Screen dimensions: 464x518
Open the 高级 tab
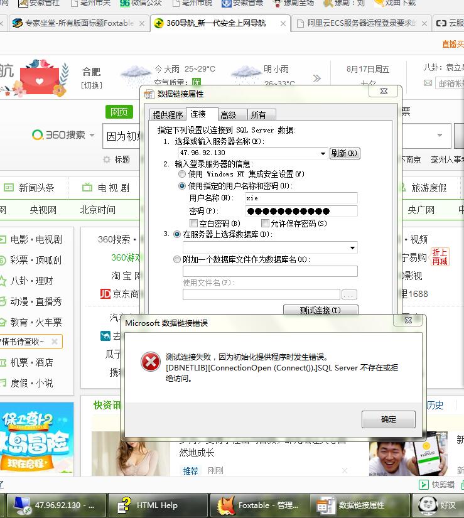tap(228, 115)
